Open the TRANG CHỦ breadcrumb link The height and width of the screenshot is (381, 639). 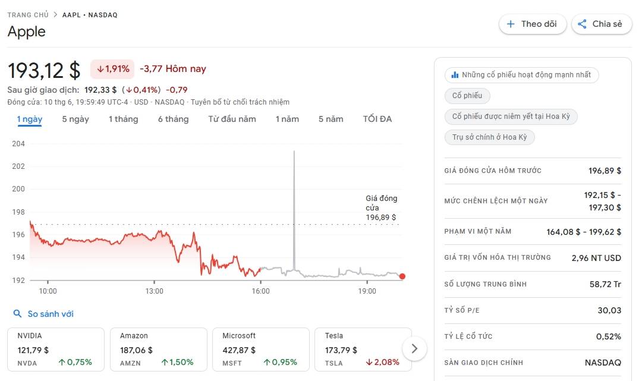(x=28, y=15)
